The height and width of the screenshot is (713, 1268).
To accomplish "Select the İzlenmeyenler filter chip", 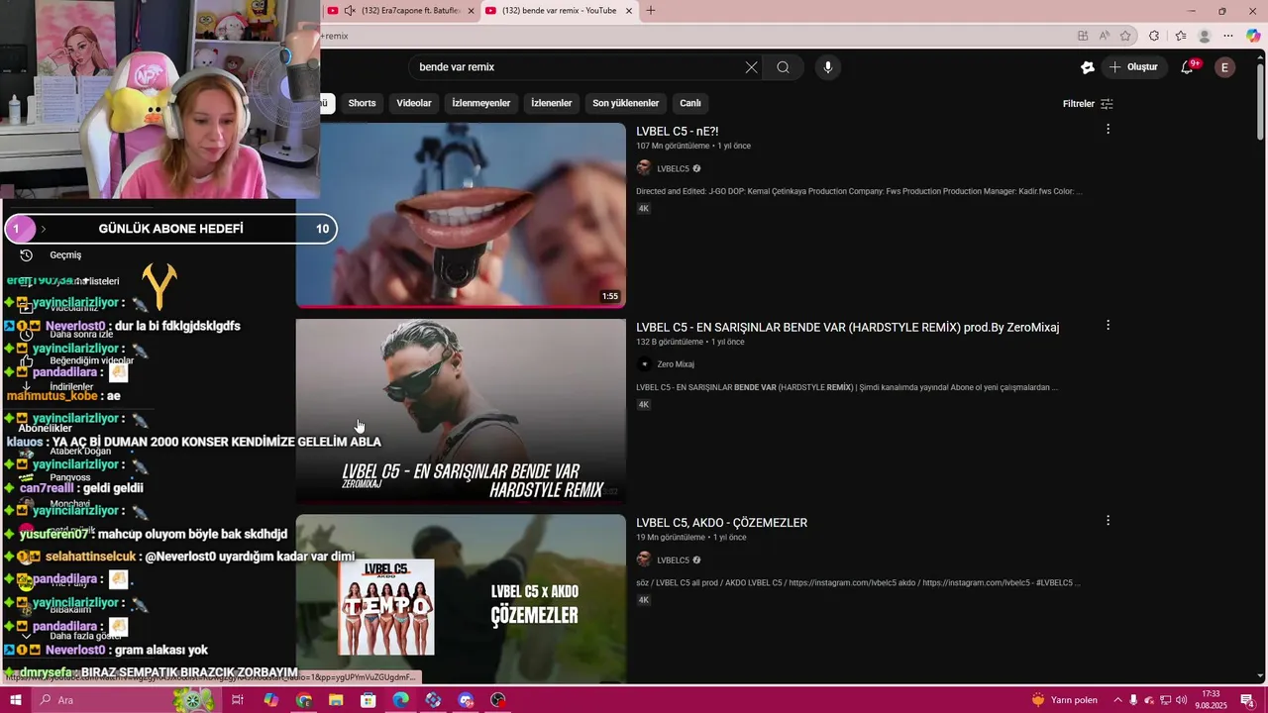I will [481, 103].
